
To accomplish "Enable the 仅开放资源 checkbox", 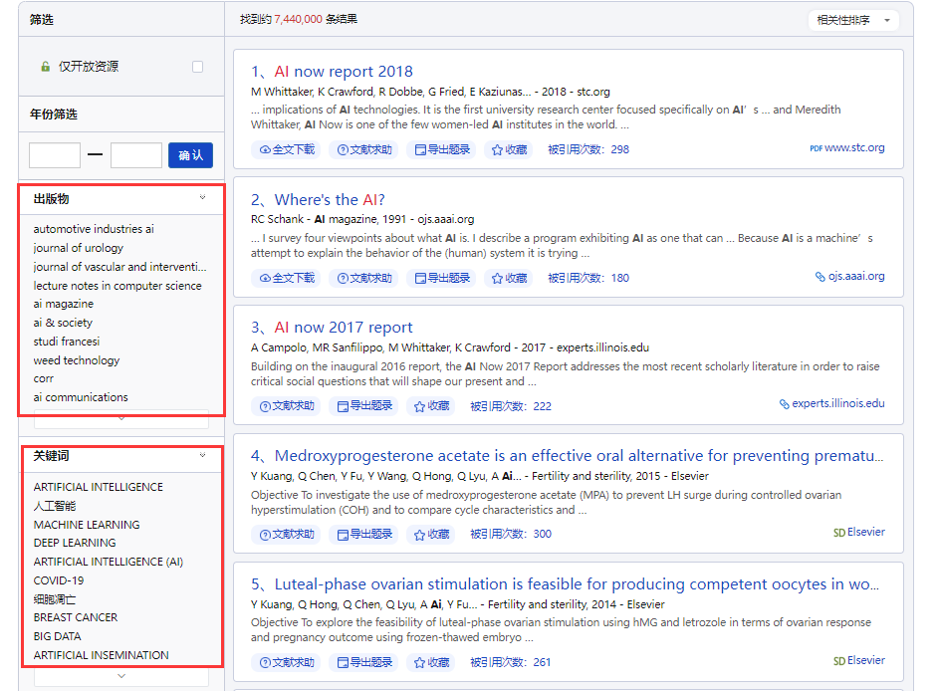I will pos(197,67).
